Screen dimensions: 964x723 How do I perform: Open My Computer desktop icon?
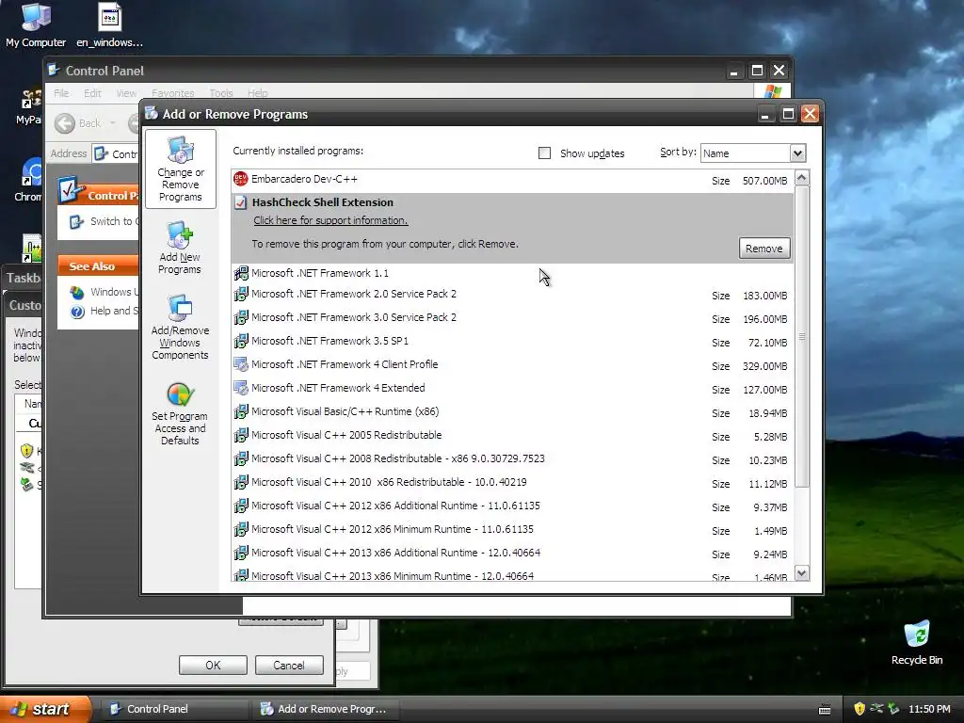36,24
